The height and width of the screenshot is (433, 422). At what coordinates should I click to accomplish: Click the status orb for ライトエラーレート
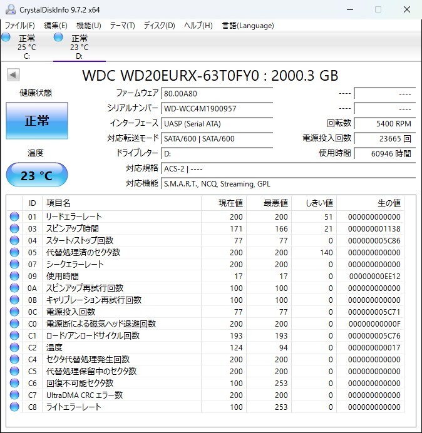pos(14,407)
